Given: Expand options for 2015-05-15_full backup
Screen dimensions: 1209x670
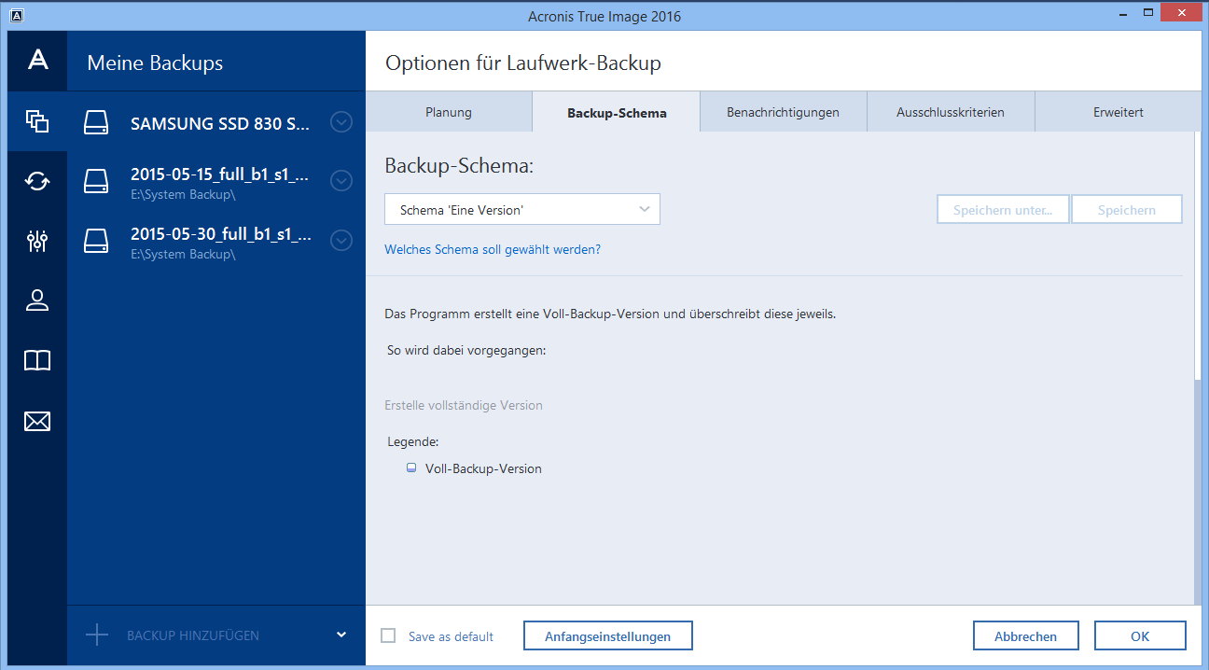Looking at the screenshot, I should (341, 181).
